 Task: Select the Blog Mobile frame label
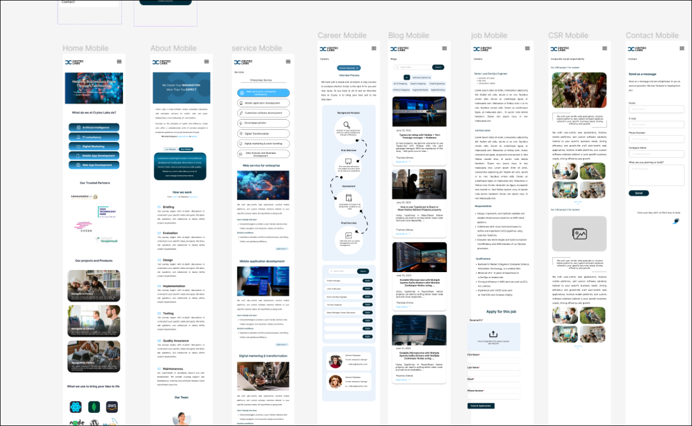[x=409, y=36]
